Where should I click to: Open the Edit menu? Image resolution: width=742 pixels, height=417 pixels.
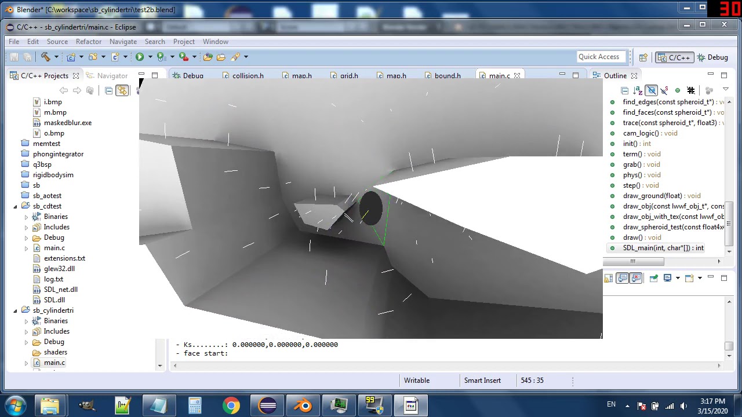33,42
